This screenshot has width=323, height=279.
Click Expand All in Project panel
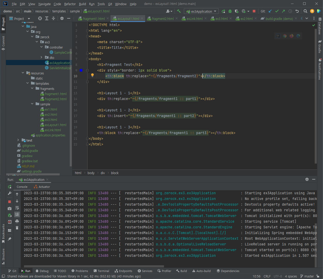[47, 18]
